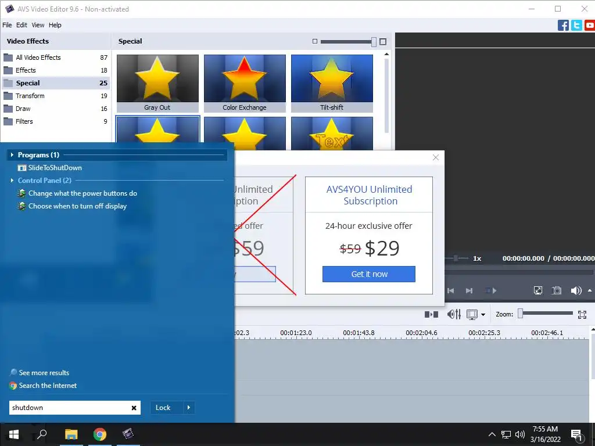
Task: Click the next frame playback button
Action: pos(469,290)
